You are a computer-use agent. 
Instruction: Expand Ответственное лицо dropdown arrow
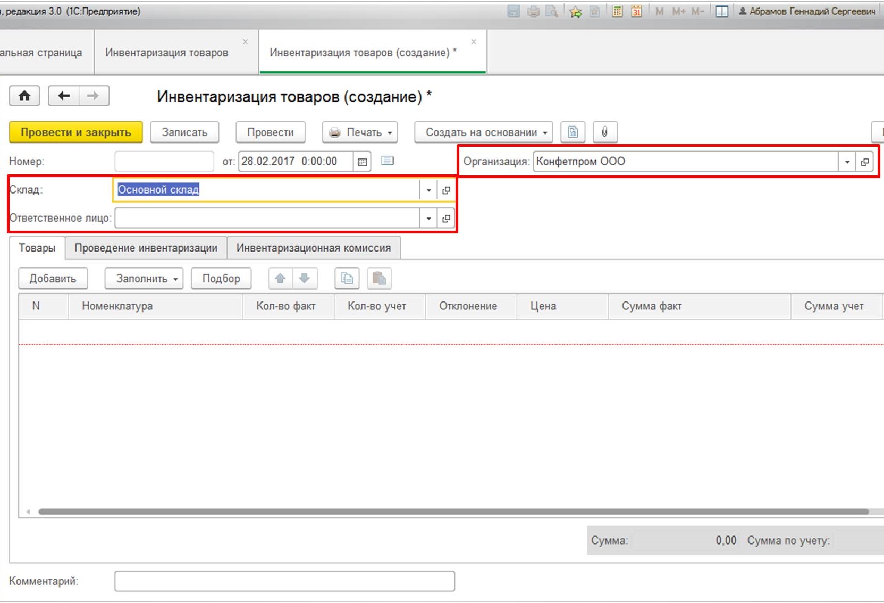point(428,218)
